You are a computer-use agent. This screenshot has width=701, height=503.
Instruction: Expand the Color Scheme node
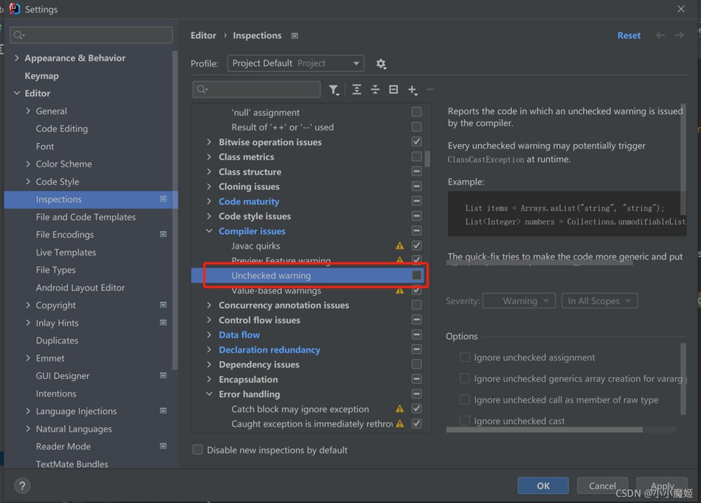coord(28,164)
